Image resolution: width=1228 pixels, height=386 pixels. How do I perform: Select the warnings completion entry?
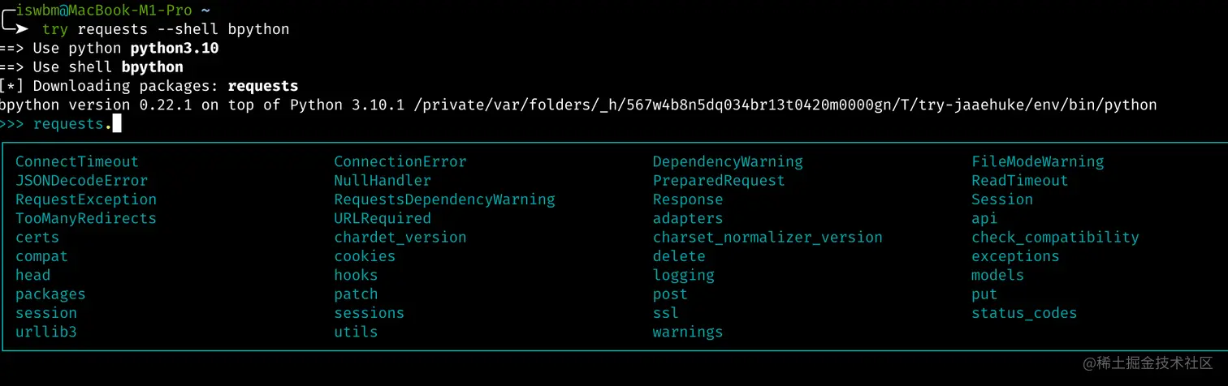click(688, 332)
